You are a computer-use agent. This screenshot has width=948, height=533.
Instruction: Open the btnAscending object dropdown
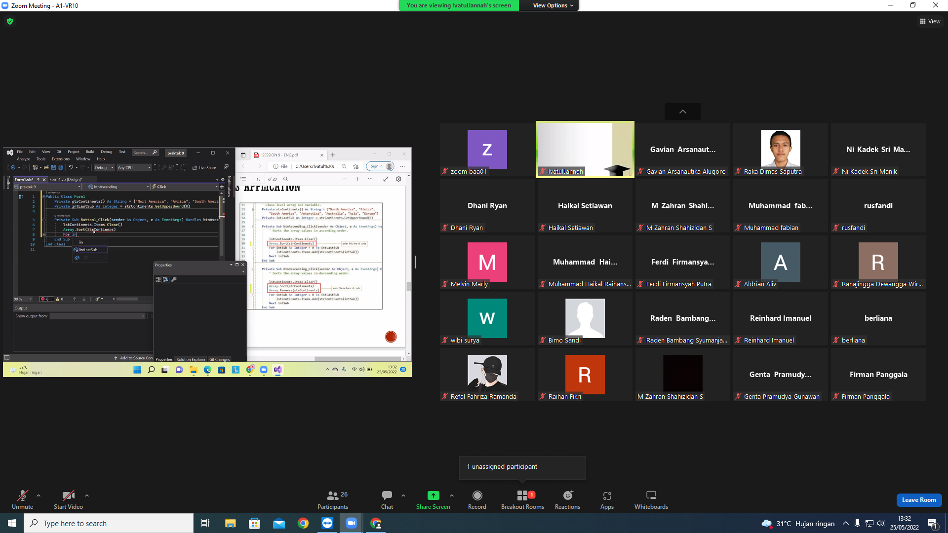point(116,187)
